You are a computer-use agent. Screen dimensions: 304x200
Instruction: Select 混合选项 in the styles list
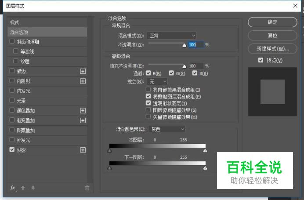point(47,32)
